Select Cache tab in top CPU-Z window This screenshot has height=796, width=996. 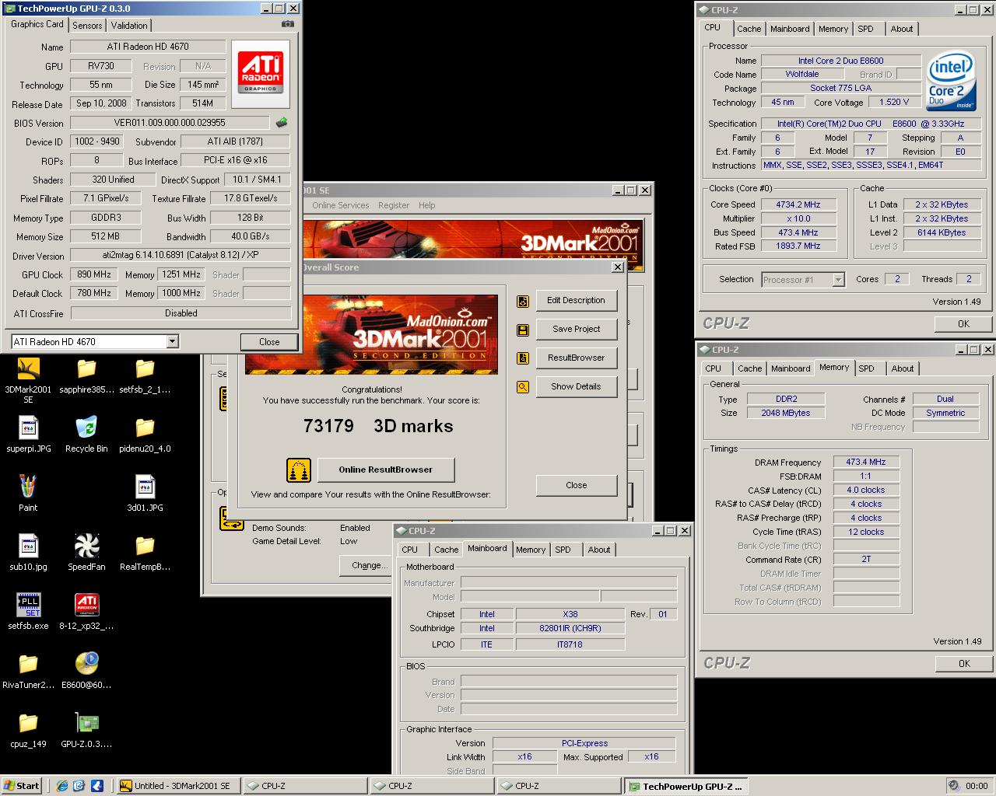point(749,29)
